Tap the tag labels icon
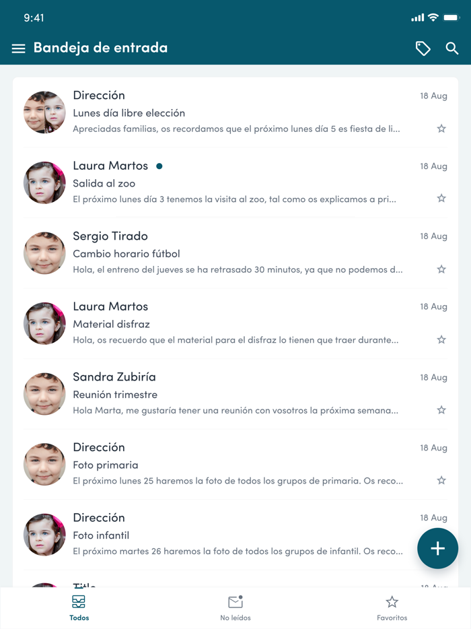The width and height of the screenshot is (471, 629). pos(423,48)
